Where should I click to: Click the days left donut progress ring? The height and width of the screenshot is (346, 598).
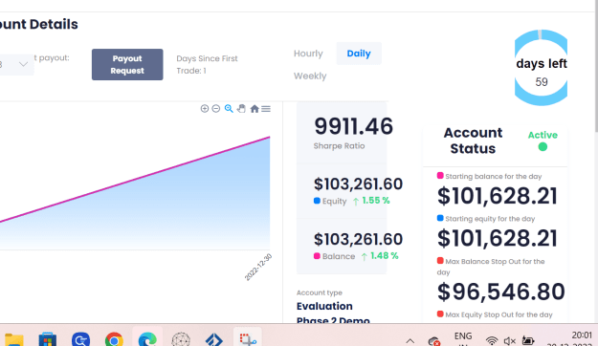pyautogui.click(x=541, y=68)
